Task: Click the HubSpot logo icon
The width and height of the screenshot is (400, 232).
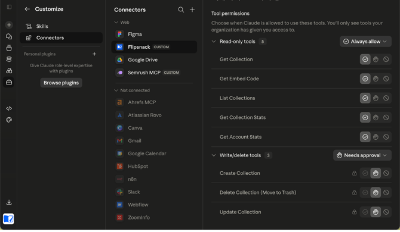Action: tap(119, 166)
